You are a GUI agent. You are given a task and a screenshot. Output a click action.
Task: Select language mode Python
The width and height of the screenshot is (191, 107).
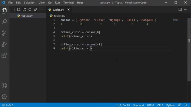click(x=170, y=105)
